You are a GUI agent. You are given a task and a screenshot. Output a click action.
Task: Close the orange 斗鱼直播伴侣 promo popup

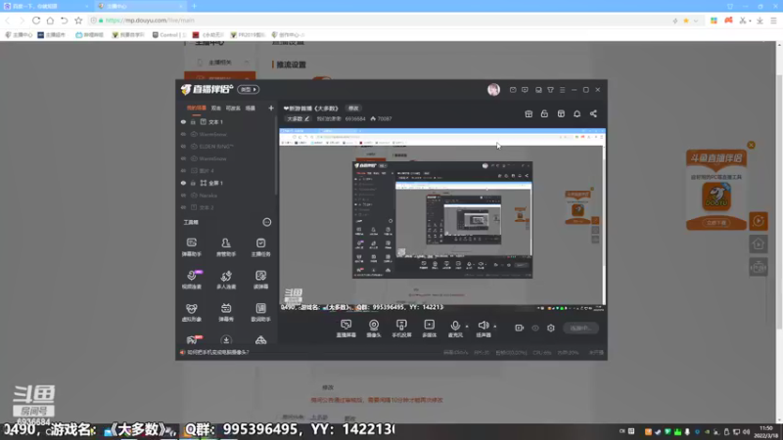(x=751, y=145)
